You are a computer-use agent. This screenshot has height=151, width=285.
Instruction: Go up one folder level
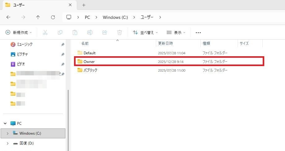38,17
